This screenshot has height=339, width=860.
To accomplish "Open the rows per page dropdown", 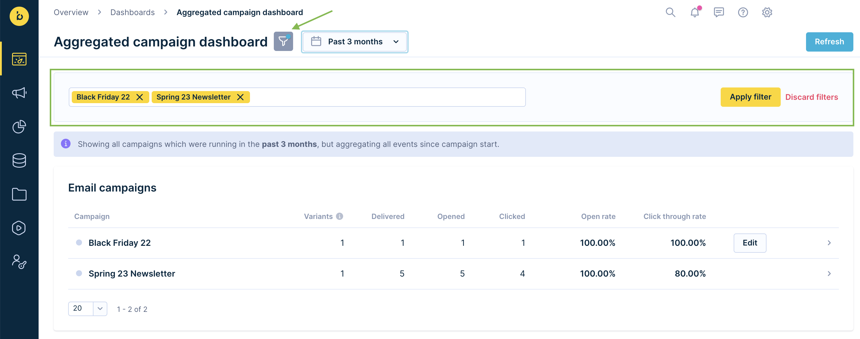I will pos(100,309).
